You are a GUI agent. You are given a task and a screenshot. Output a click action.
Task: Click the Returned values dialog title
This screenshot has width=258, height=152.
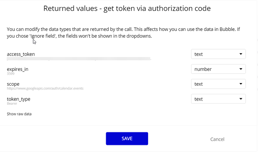point(127,8)
